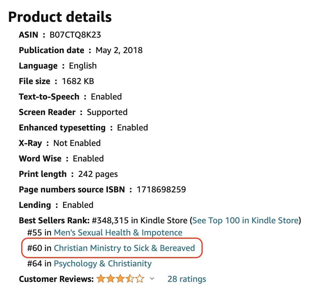Open Christian Ministry to Sick & Bereaved category
329x301 pixels.
[x=124, y=248]
